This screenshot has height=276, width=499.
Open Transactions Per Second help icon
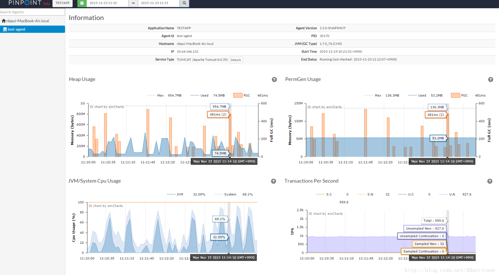pyautogui.click(x=490, y=181)
